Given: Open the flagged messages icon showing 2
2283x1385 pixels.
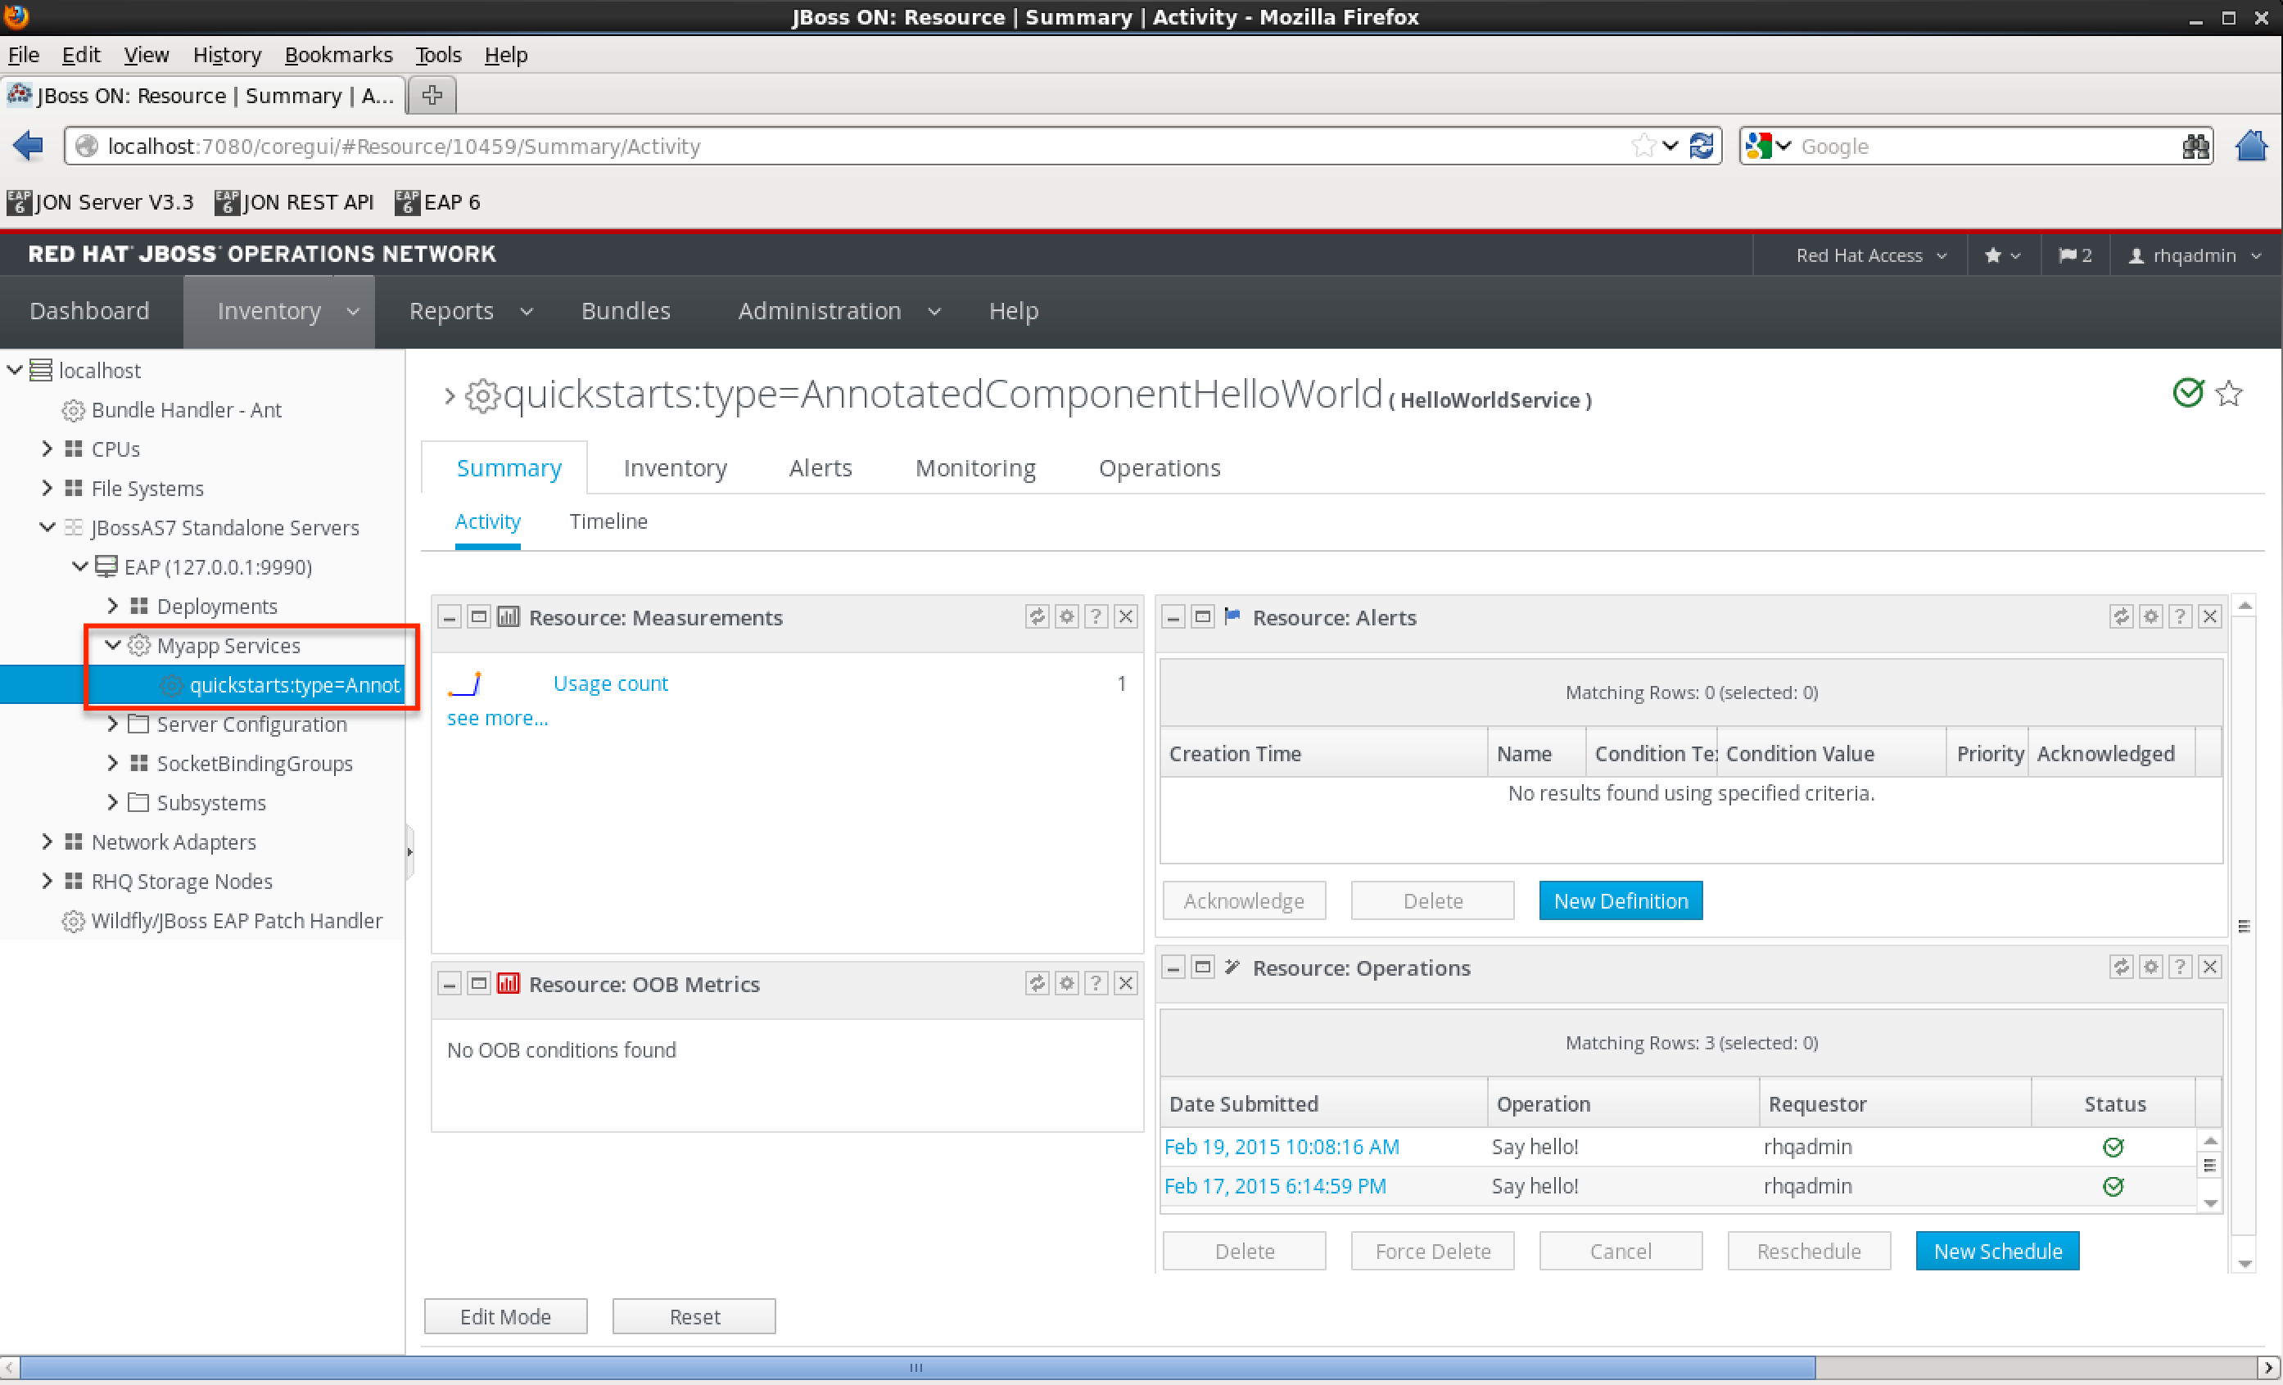Looking at the screenshot, I should [x=2074, y=255].
